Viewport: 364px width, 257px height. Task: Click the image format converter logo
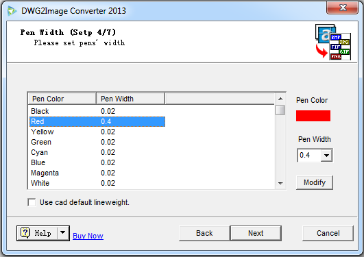[333, 42]
